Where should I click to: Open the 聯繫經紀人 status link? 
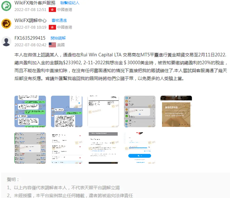point(70,3)
